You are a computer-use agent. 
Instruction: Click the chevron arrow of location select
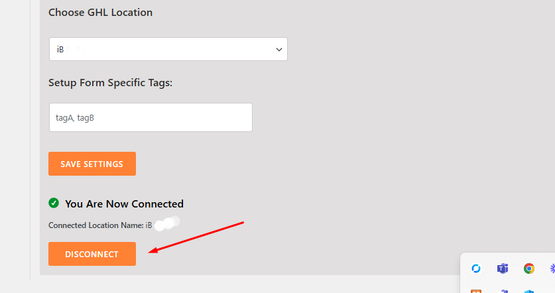(278, 49)
